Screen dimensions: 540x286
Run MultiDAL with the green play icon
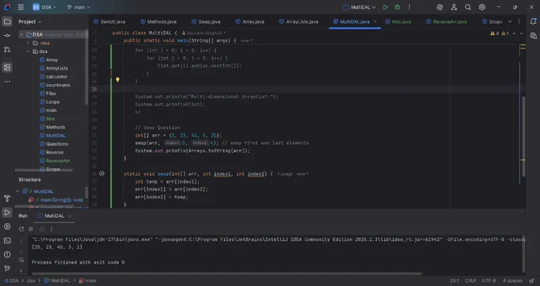[x=385, y=7]
